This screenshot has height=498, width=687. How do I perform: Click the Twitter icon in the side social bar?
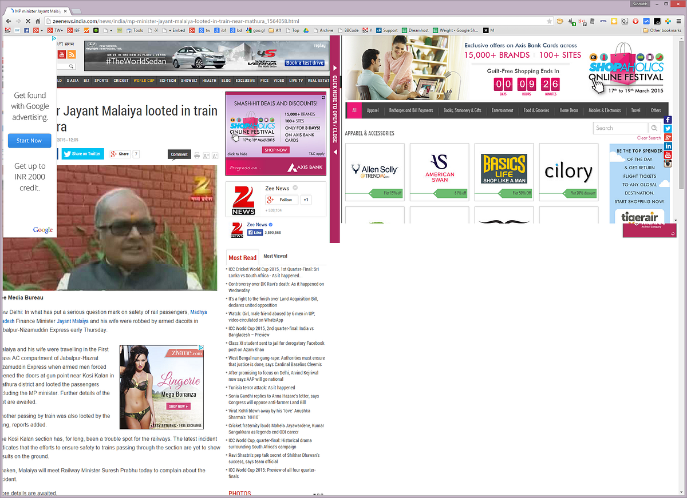tap(668, 129)
